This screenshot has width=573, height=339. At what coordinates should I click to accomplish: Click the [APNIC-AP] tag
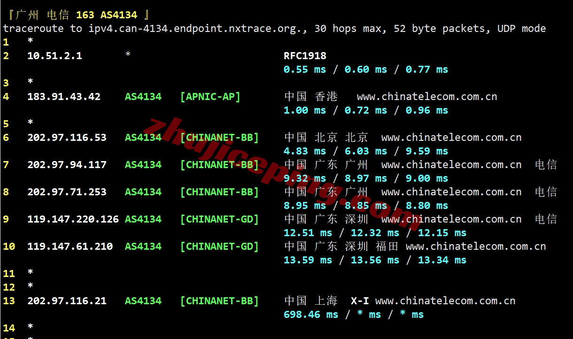click(210, 97)
